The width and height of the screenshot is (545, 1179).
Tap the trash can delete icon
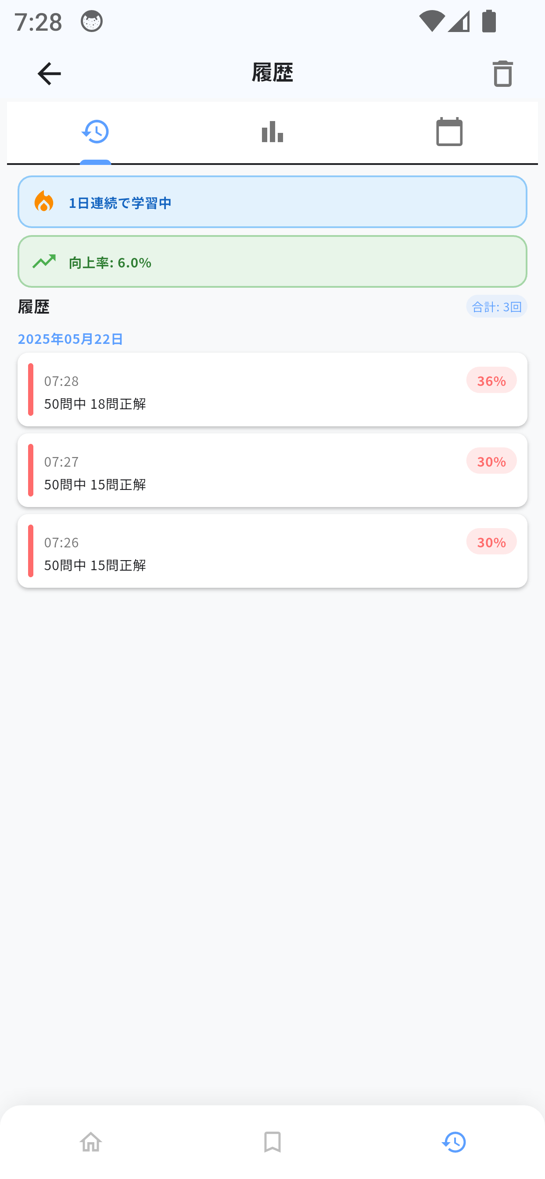tap(502, 73)
